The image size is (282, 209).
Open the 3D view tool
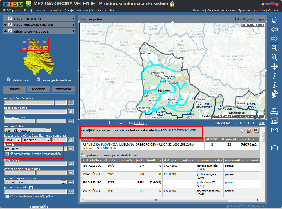click(274, 121)
